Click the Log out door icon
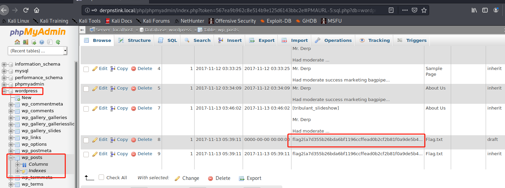505x188 pixels. 25,42
